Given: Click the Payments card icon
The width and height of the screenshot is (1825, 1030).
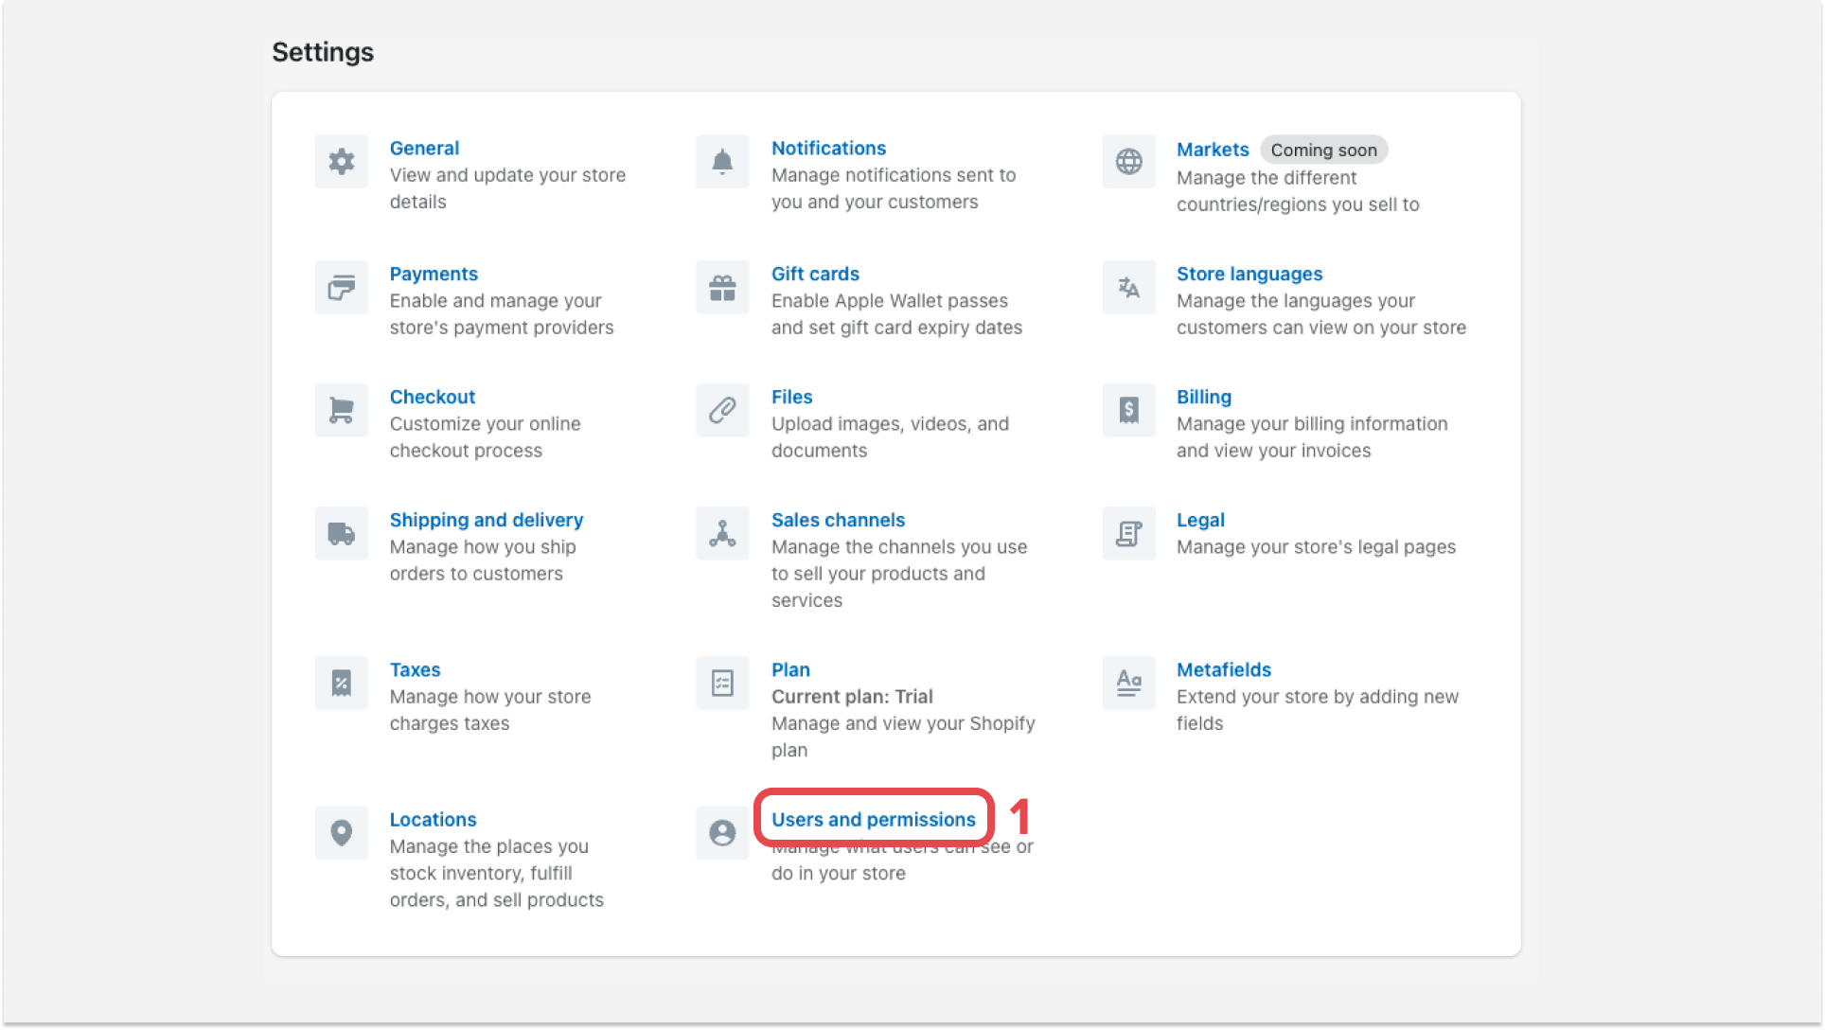Looking at the screenshot, I should [x=341, y=287].
